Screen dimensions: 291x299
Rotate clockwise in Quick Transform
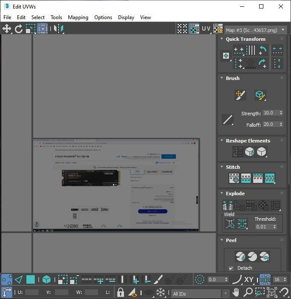[263, 63]
